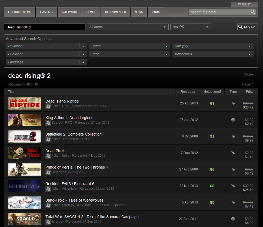Open the Dead Island Riptide thumbnail
Viewport: 263px width, 227px height.
tap(25, 103)
